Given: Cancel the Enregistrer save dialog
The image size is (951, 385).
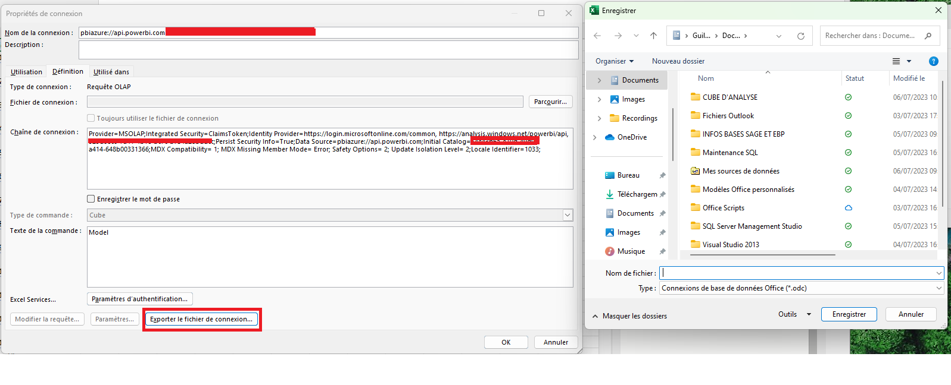Looking at the screenshot, I should (x=911, y=314).
